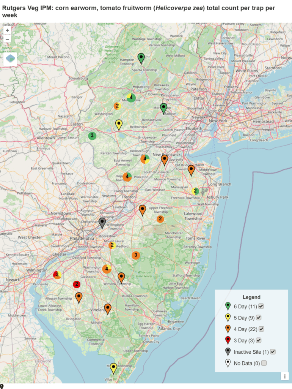Click the Trenton city label
The width and height of the screenshot is (292, 389).
point(129,197)
